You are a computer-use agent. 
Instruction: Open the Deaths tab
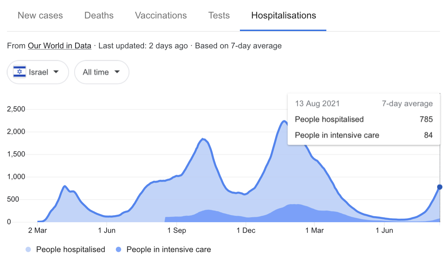pyautogui.click(x=99, y=16)
